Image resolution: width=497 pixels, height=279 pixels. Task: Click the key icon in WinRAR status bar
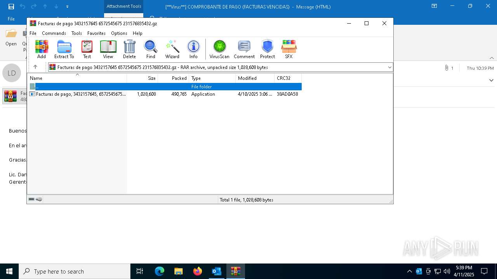pyautogui.click(x=39, y=199)
